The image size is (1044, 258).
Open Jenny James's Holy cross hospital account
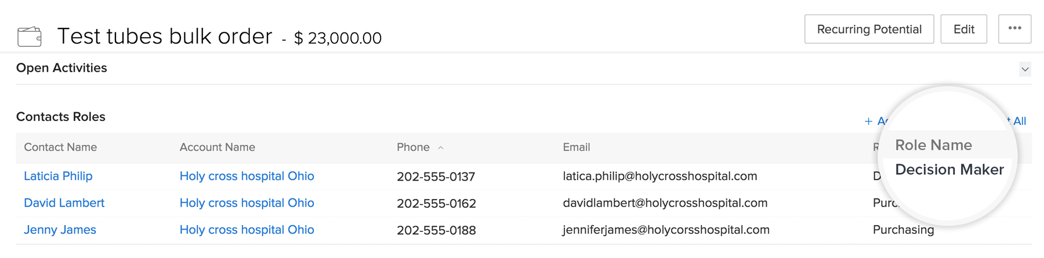(x=246, y=230)
